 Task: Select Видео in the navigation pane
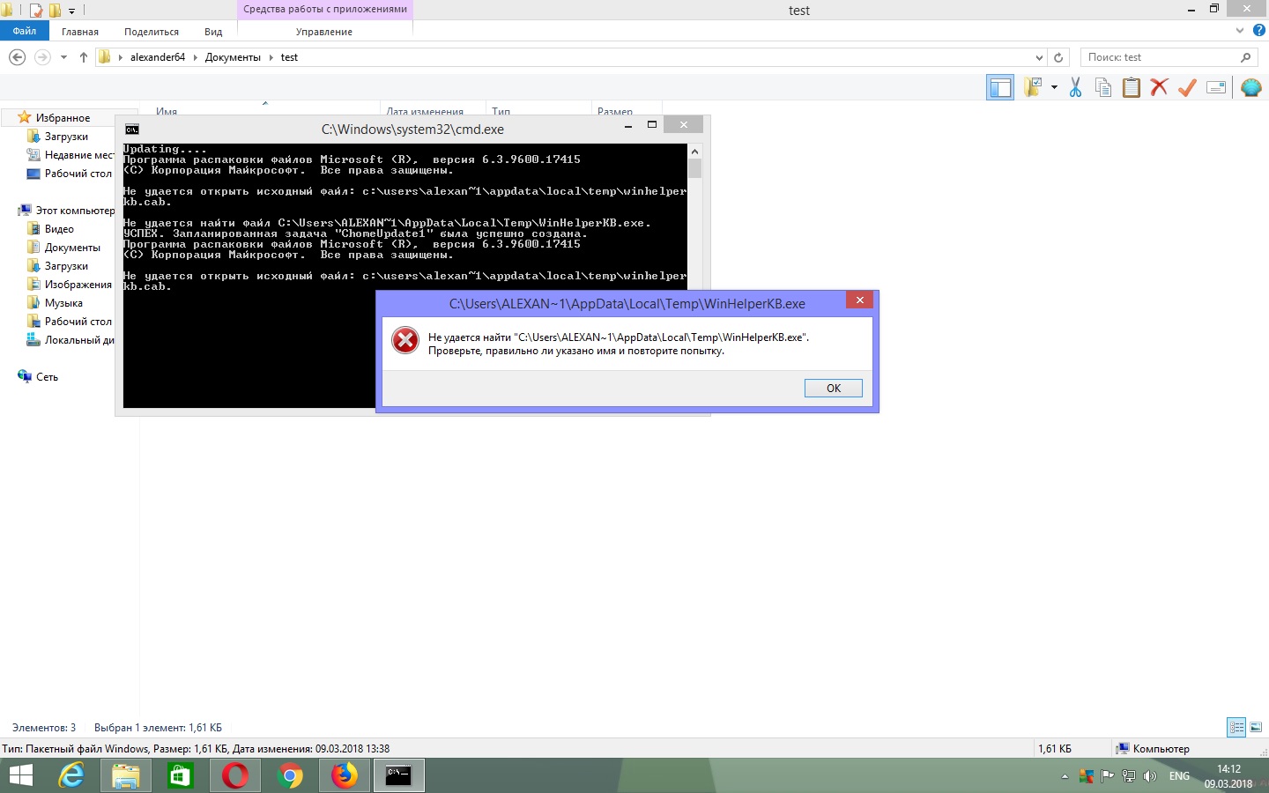pos(59,229)
